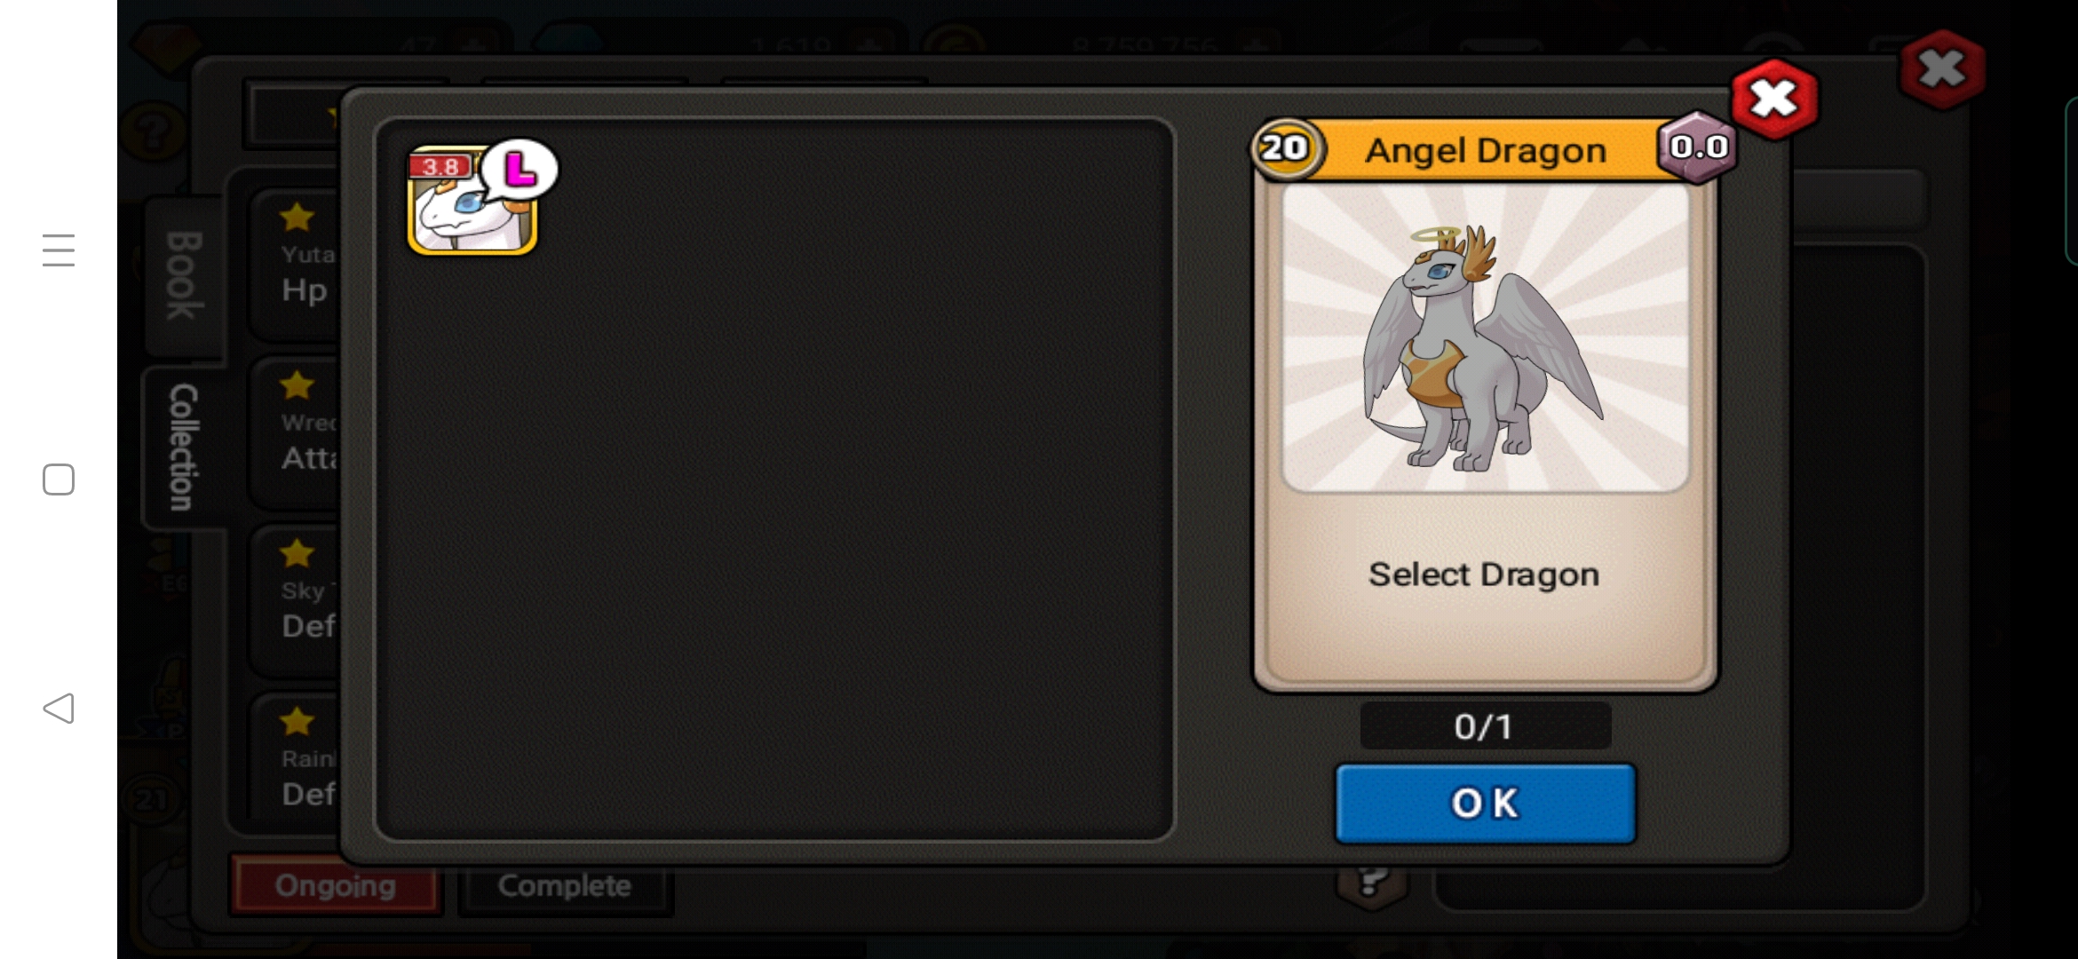Tap the Android back triangle button

coord(59,709)
